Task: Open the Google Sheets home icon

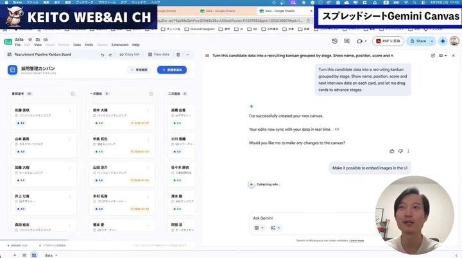Action: pos(8,42)
